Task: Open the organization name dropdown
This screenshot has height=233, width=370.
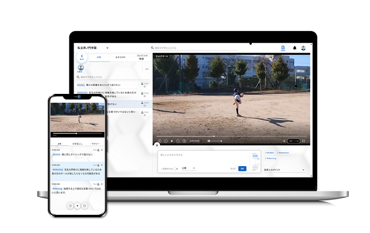Action: (107, 48)
